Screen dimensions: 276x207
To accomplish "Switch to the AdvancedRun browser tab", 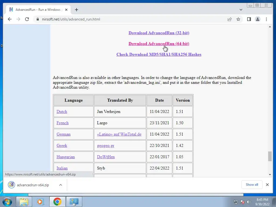I will (x=38, y=10).
